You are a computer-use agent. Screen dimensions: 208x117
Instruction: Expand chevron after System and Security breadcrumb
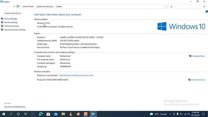tap(55, 6)
